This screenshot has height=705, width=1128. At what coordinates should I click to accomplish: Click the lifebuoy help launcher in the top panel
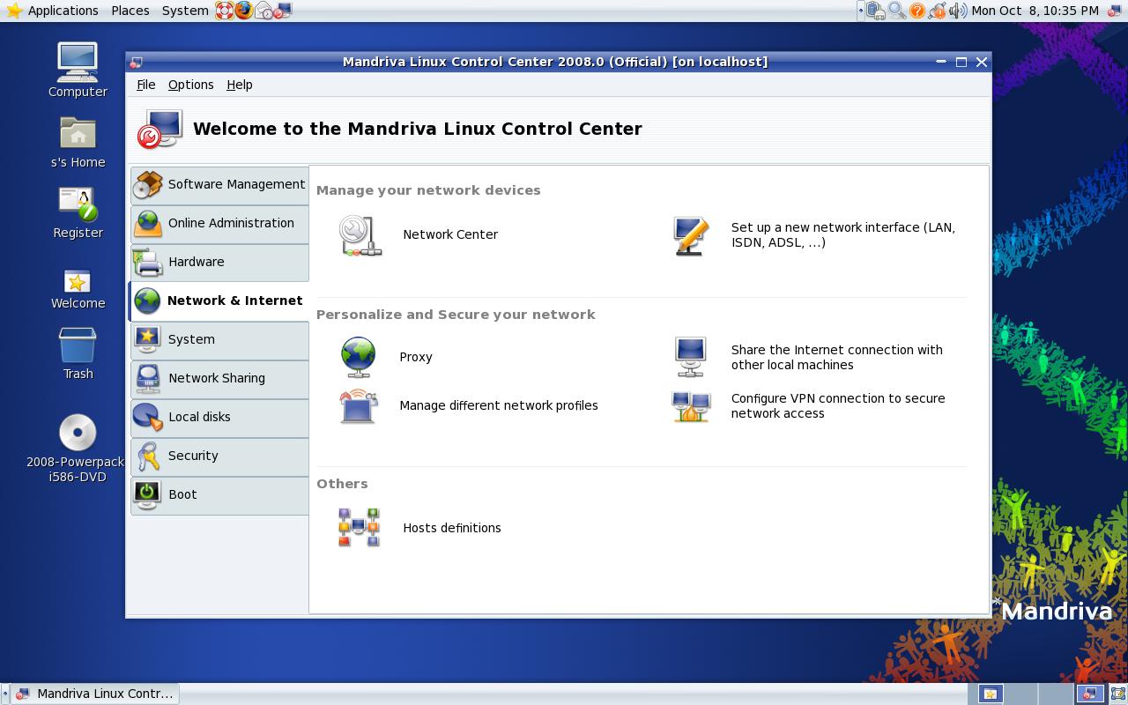pos(224,11)
